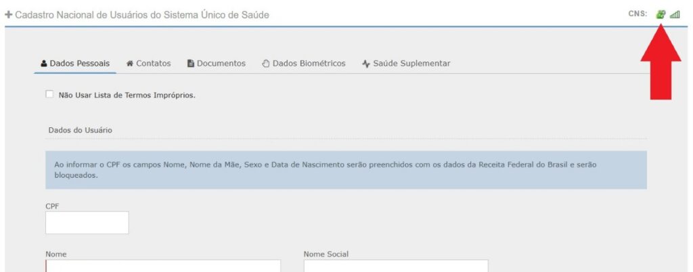Click the plus icon beside Cadastro Nacional title
The height and width of the screenshot is (272, 693).
click(x=9, y=14)
